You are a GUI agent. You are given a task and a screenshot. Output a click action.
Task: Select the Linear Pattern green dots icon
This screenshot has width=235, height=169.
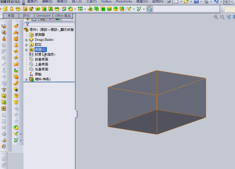coord(80,9)
